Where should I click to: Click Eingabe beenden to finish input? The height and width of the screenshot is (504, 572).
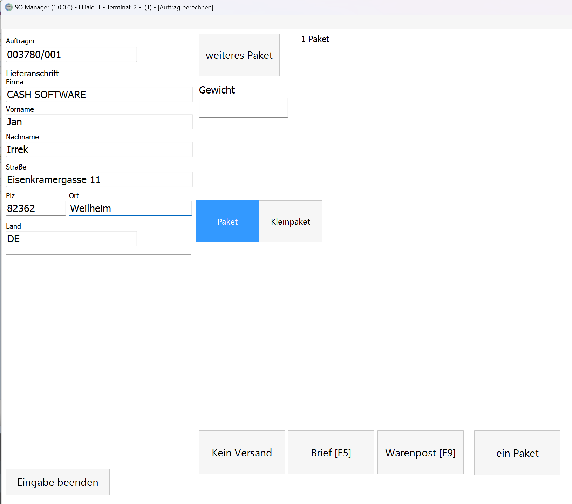(58, 482)
